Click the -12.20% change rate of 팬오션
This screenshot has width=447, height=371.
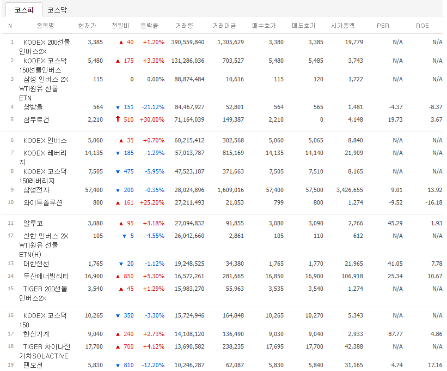coord(153,366)
